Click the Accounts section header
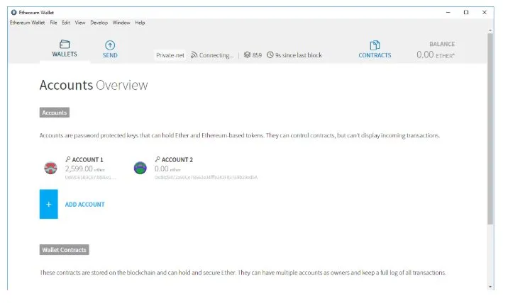 click(x=55, y=113)
